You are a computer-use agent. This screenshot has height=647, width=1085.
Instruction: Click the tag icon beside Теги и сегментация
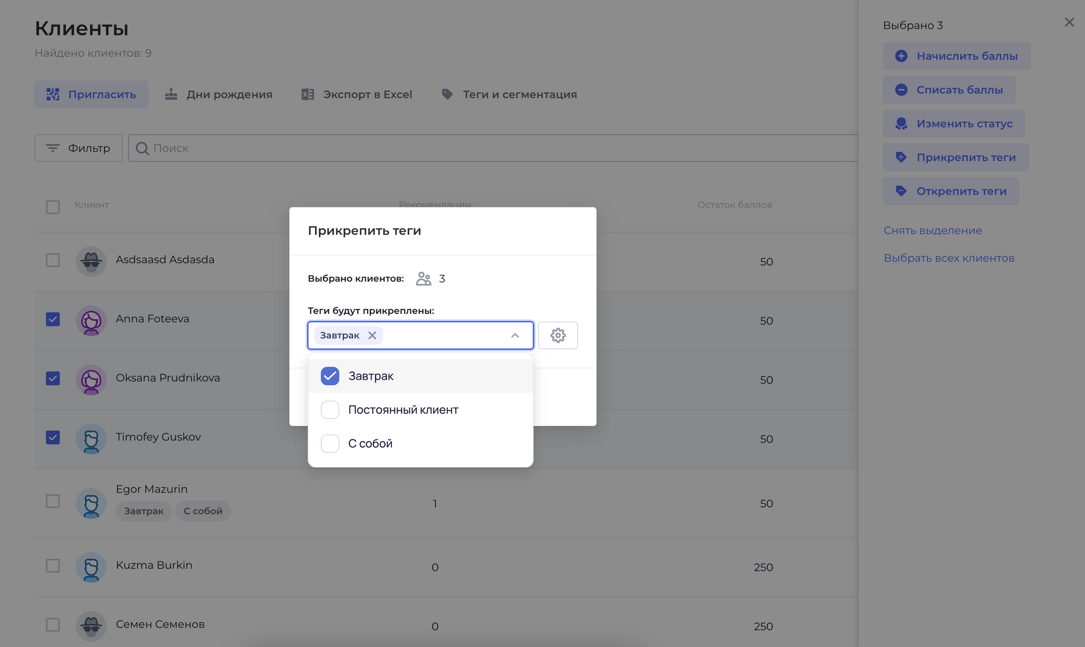click(447, 94)
